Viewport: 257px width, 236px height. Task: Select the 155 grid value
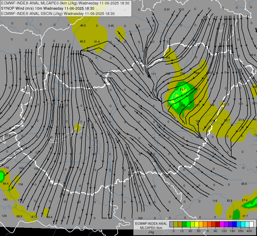[x=36, y=169]
